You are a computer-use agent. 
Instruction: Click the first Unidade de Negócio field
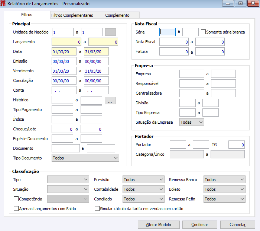[63, 32]
